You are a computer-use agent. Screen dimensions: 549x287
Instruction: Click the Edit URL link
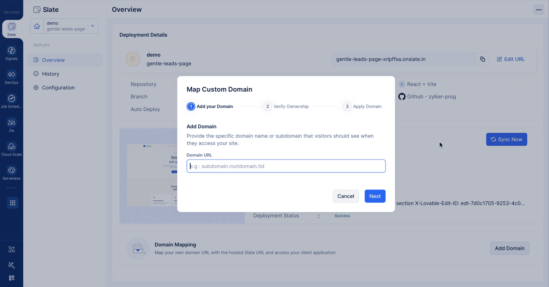pyautogui.click(x=511, y=59)
